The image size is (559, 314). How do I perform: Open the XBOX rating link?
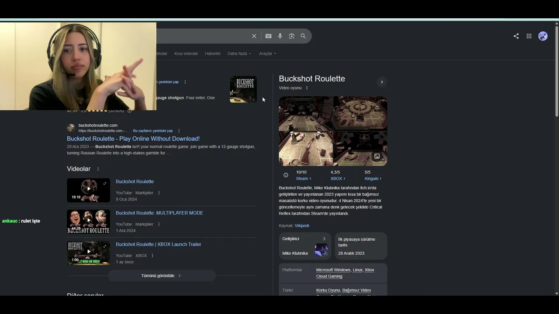pyautogui.click(x=338, y=178)
